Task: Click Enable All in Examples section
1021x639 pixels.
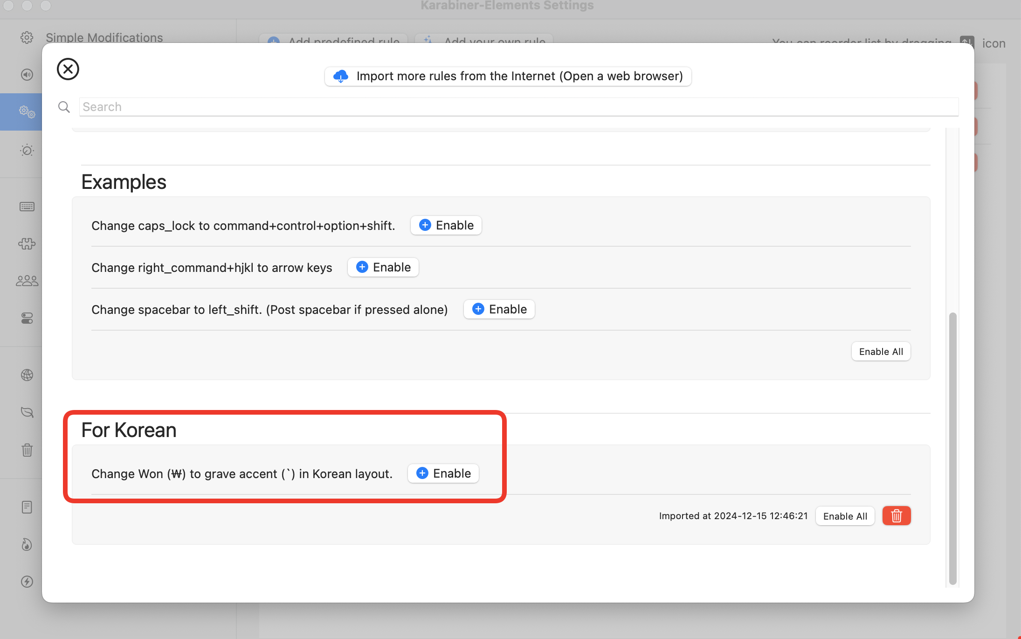Action: coord(881,352)
